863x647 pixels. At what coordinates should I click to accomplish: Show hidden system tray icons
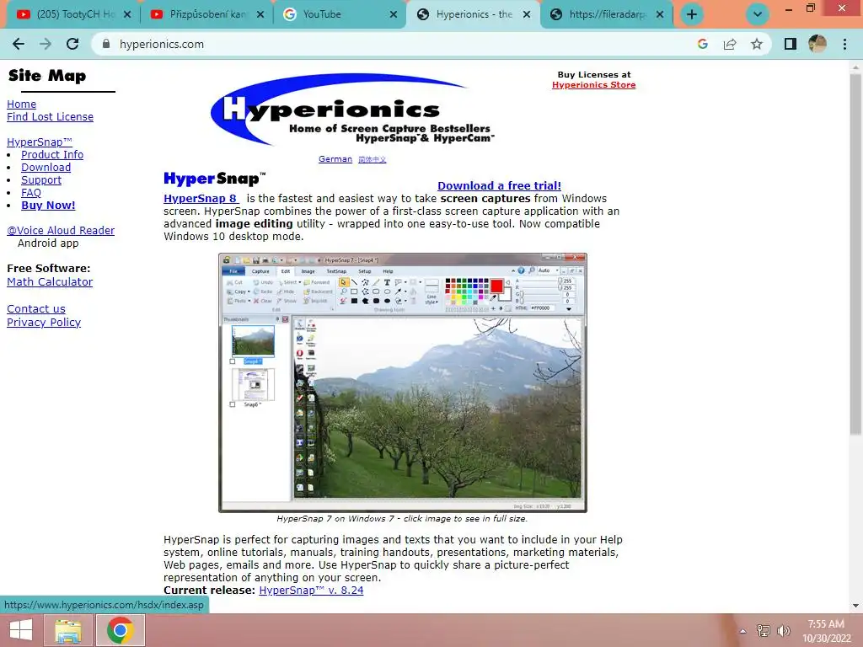click(x=743, y=631)
